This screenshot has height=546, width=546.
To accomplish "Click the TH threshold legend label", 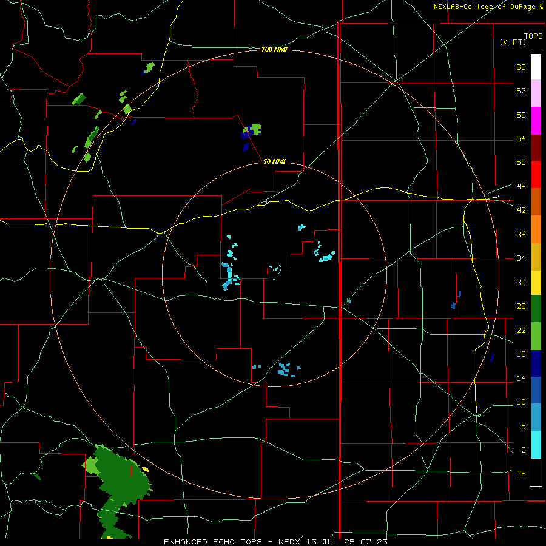I will coord(521,474).
